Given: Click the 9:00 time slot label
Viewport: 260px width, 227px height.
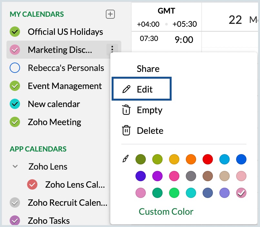Looking at the screenshot, I should click(184, 40).
